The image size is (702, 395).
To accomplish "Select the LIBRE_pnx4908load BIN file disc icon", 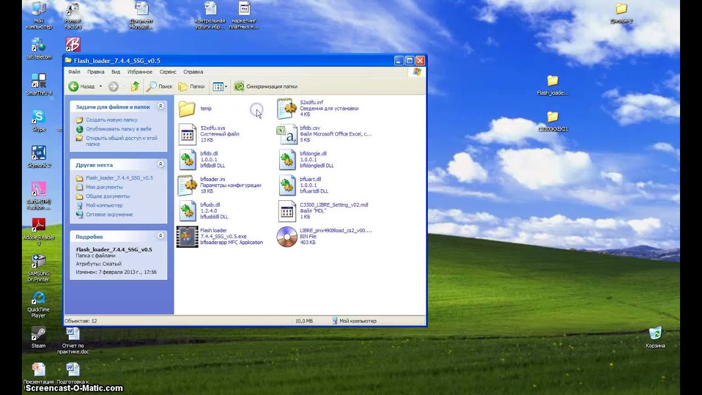I will pos(287,236).
